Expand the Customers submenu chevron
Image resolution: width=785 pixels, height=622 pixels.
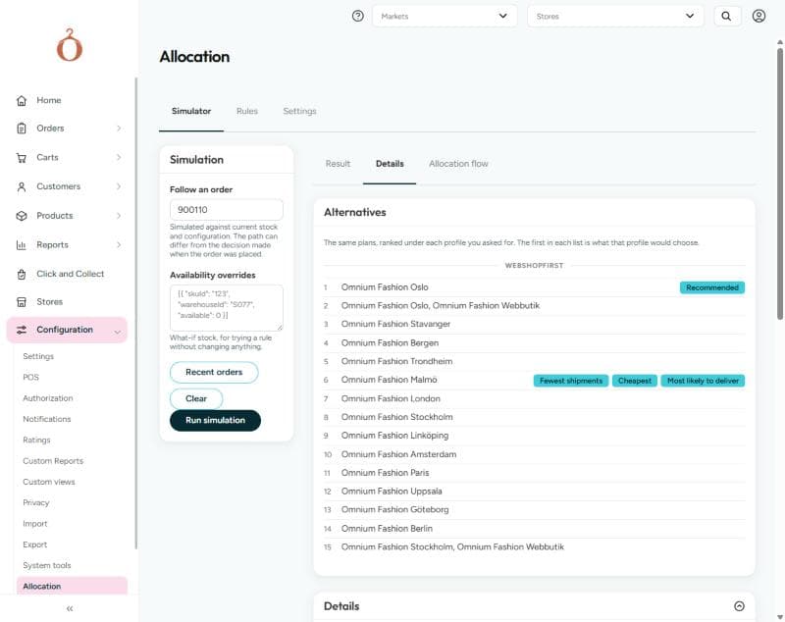point(119,186)
